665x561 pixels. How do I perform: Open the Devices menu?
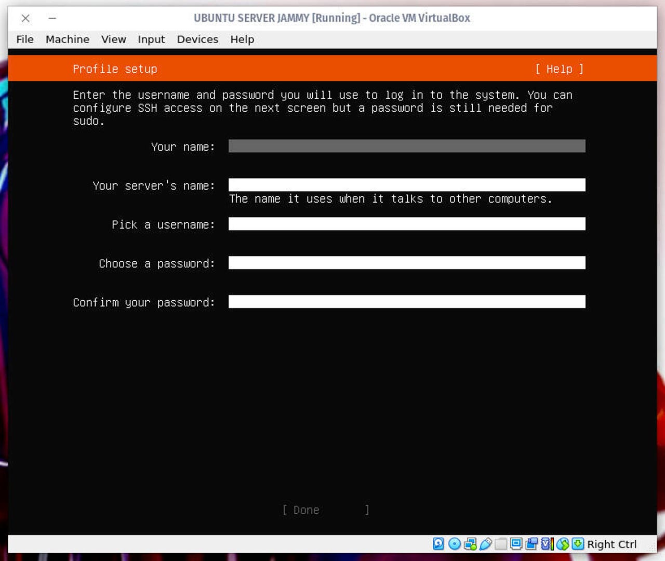point(197,39)
